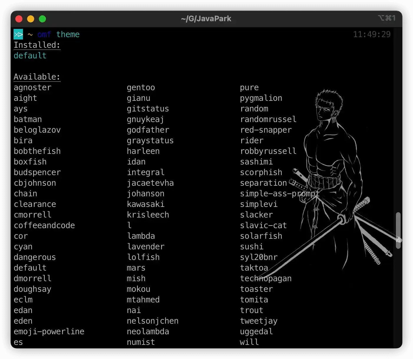The width and height of the screenshot is (413, 359).
Task: Click the 'robbyrussell' theme name
Action: tap(268, 151)
